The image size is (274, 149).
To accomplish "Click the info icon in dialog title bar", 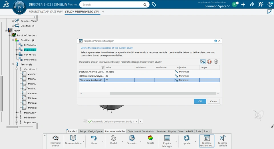I will pos(215,41).
